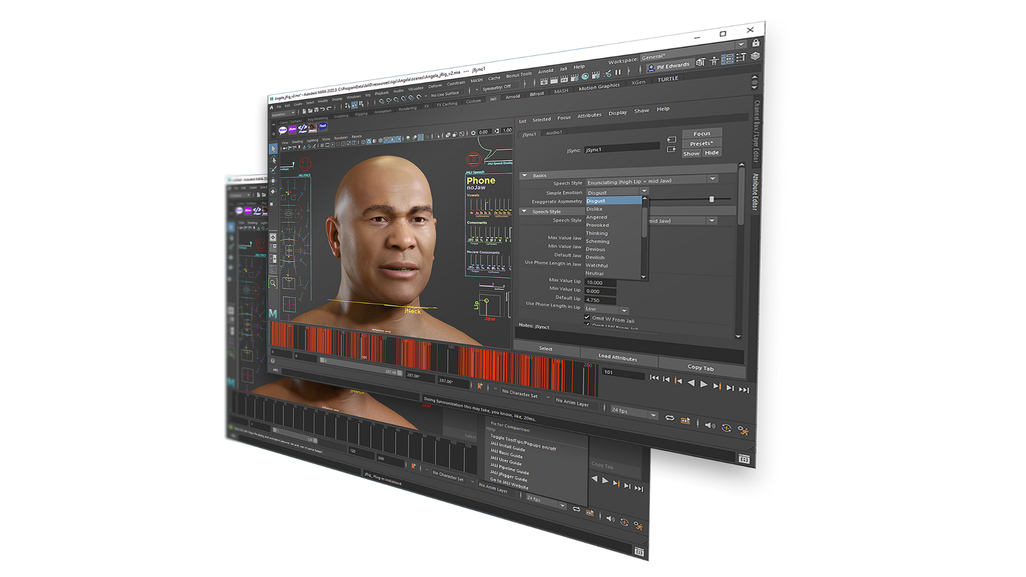The height and width of the screenshot is (577, 1026).
Task: Choose Scheming from the emotion list
Action: tap(597, 241)
